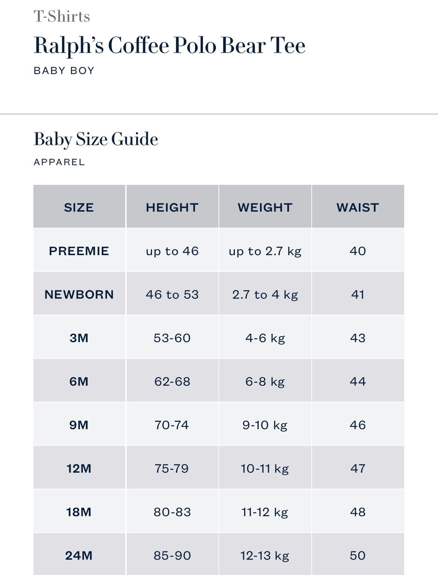Click the 9M weight value 9-10 kg
Viewport: 438px width, 575px height.
(265, 425)
